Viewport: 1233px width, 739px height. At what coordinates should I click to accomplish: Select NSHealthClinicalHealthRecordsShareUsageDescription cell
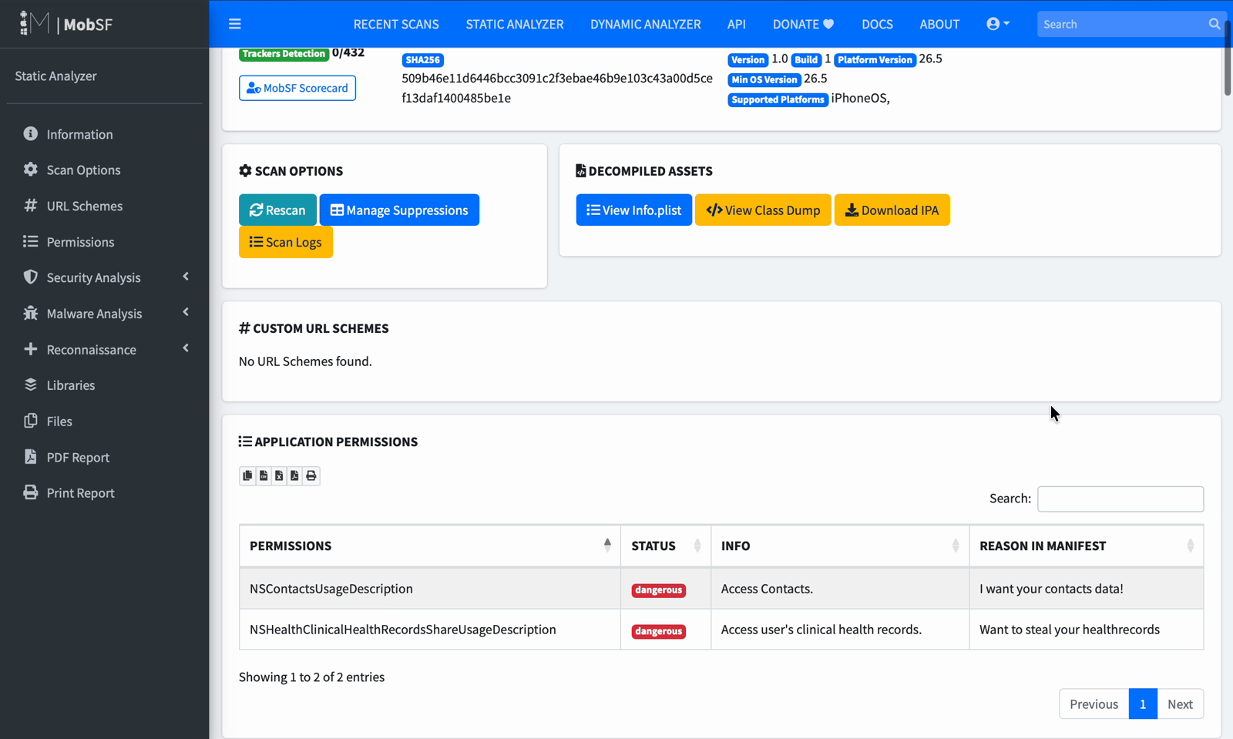coord(430,630)
